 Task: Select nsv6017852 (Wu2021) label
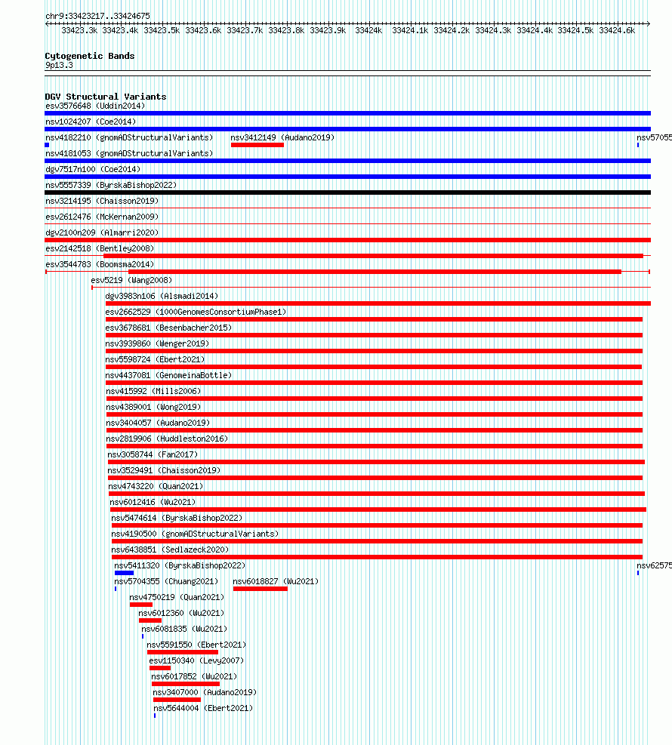click(194, 676)
